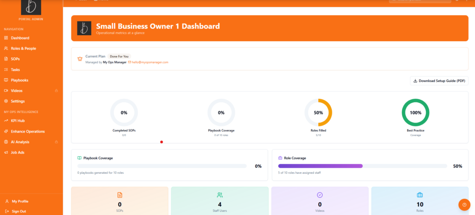The image size is (475, 215).
Task: Click the Playbooks book icon in sidebar
Action: pyautogui.click(x=6, y=80)
